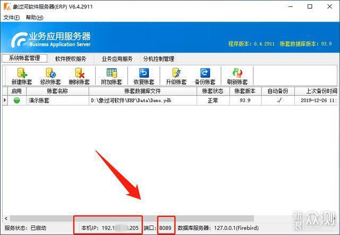Switch to the 业务应用服务 tab
The image size is (340, 235).
pos(117,59)
